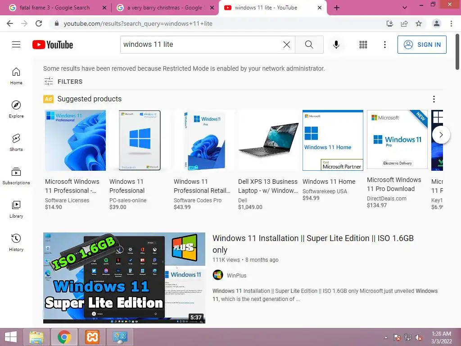This screenshot has width=461, height=346.
Task: Open Windows 11 Super Lite Edition video title
Action: 313,244
